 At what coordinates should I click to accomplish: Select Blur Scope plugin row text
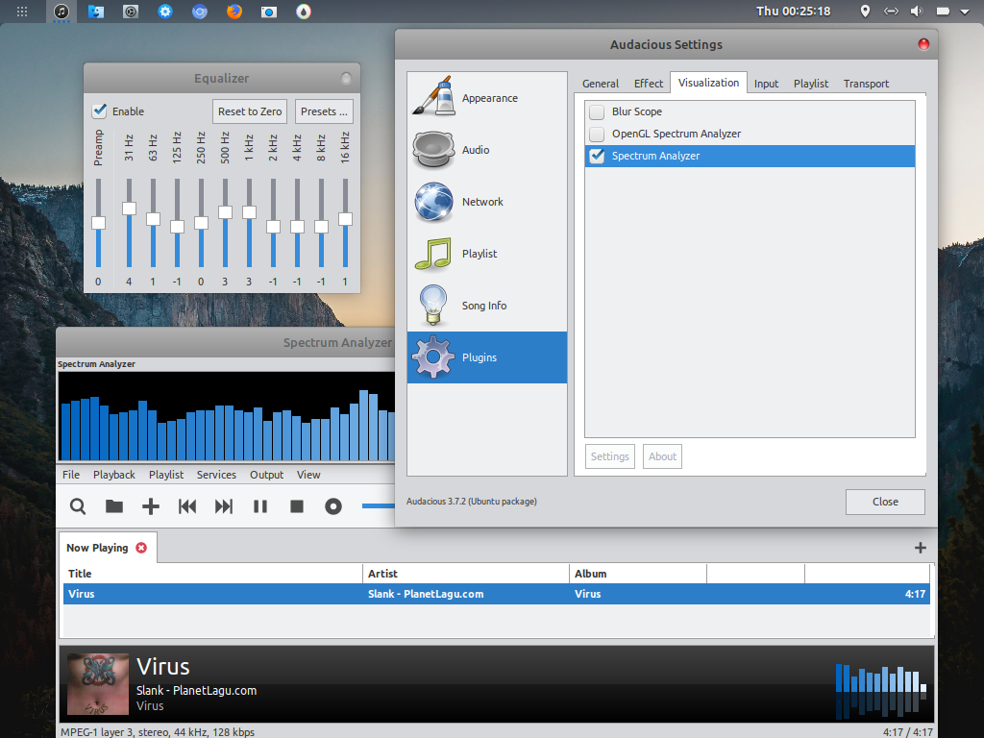coord(637,111)
